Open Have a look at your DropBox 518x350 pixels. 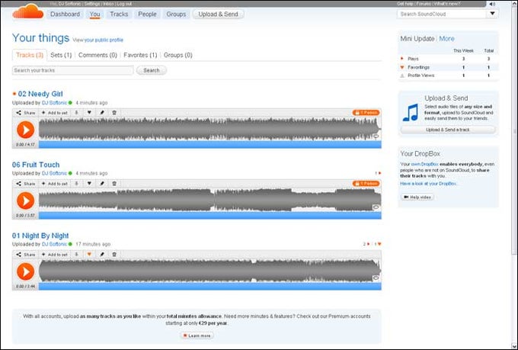pos(428,184)
